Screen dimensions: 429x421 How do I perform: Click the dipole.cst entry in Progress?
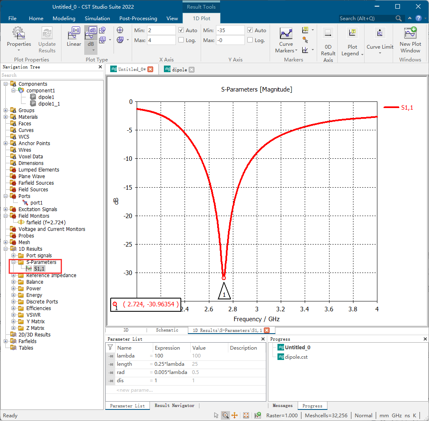coord(296,357)
